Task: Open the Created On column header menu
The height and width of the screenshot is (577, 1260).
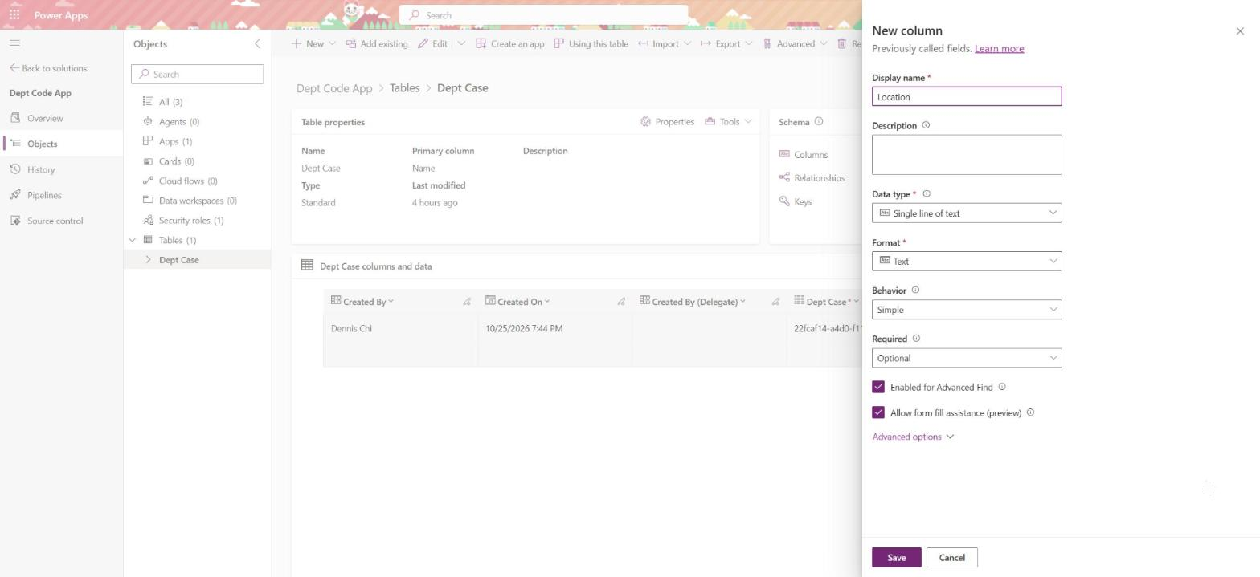Action: click(547, 302)
